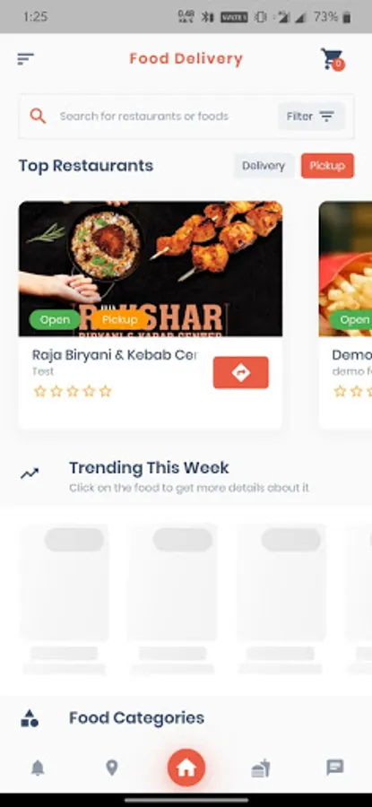372x807 pixels.
Task: Open the hamburger side menu
Action: (25, 58)
